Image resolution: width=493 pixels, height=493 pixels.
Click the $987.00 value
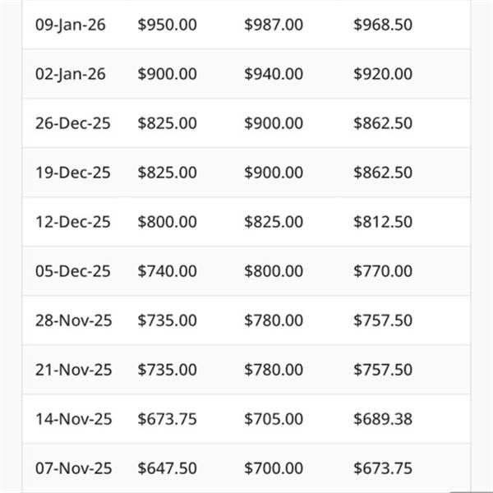[x=274, y=25]
